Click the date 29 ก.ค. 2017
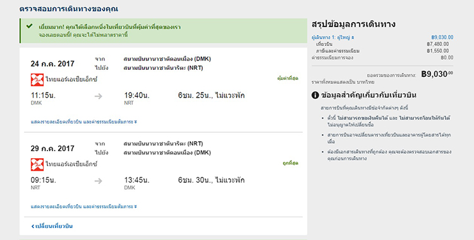The height and width of the screenshot is (240, 474). (52, 149)
